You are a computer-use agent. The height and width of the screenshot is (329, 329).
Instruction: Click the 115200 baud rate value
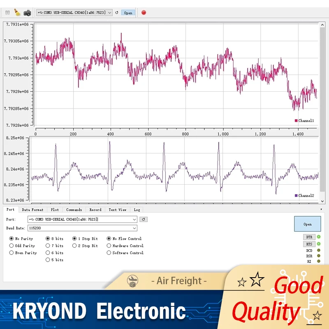[x=35, y=228]
